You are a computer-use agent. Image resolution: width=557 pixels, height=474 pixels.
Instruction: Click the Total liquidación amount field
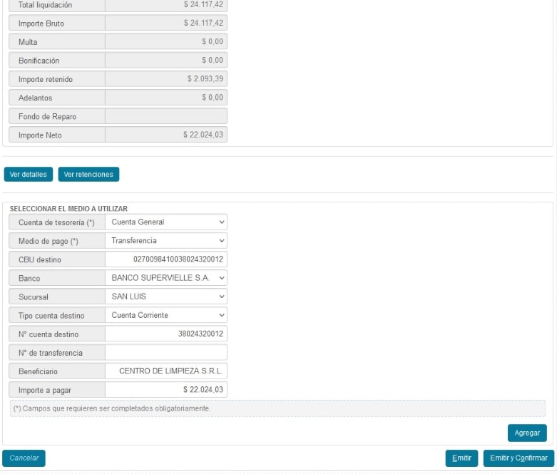point(165,5)
